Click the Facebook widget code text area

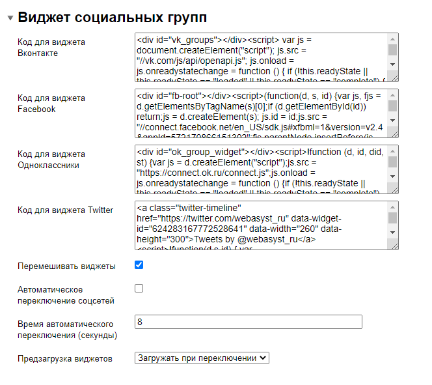260,113
